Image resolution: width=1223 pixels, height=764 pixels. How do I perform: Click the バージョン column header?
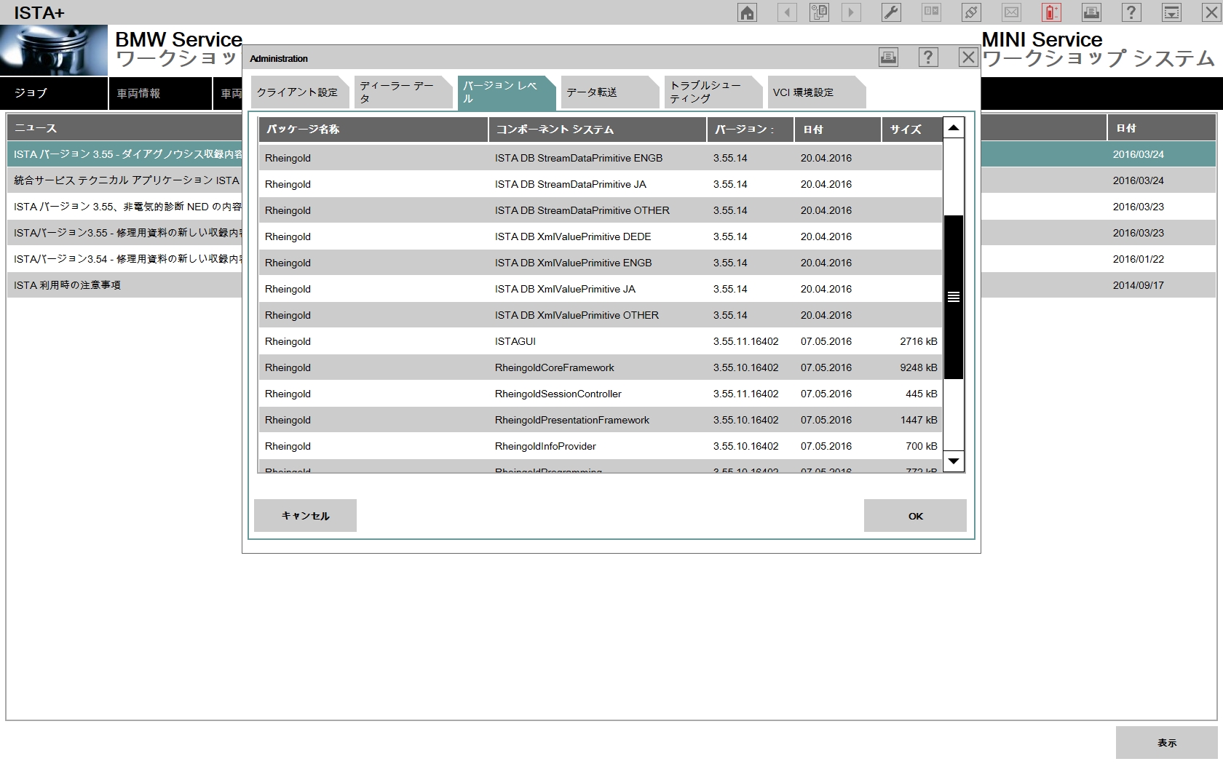[750, 129]
